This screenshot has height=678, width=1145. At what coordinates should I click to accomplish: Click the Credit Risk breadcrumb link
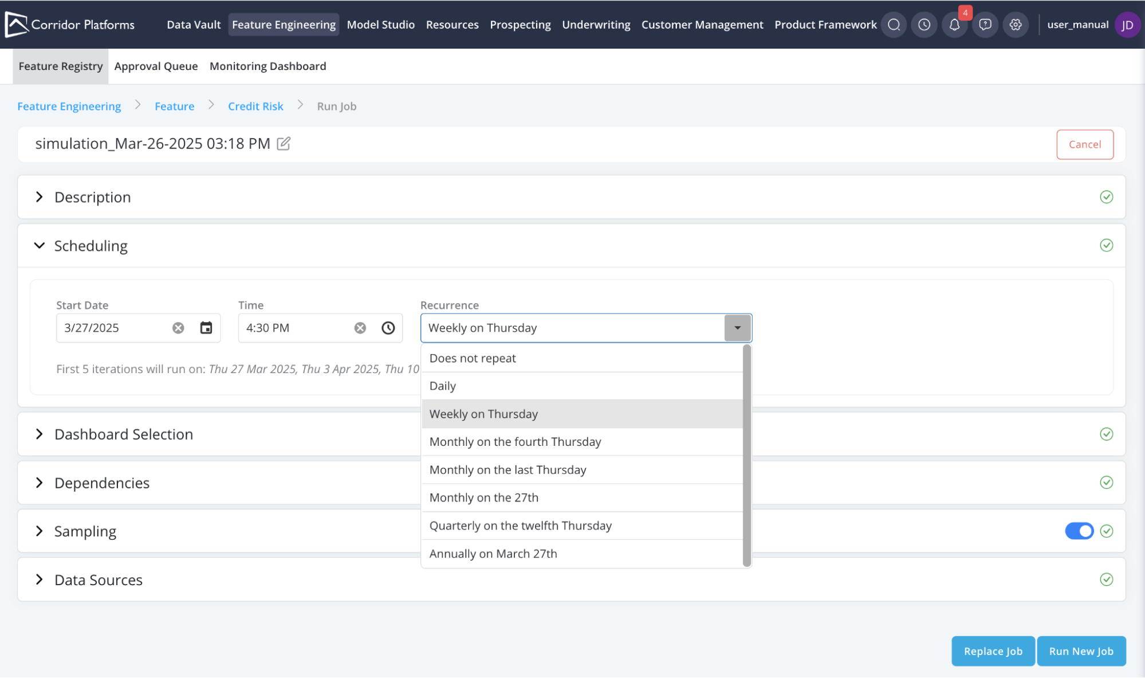tap(255, 106)
